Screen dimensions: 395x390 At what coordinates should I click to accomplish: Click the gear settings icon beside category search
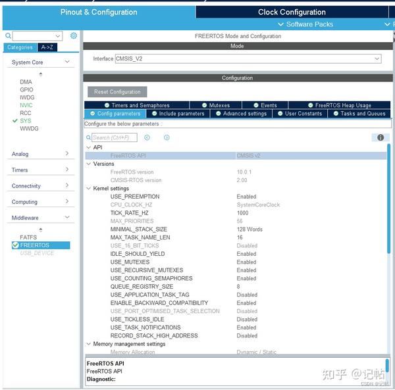(74, 36)
